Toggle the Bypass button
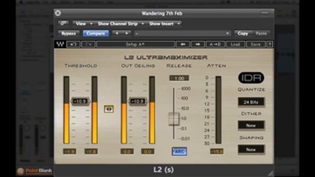This screenshot has width=315, height=177. [x=68, y=33]
